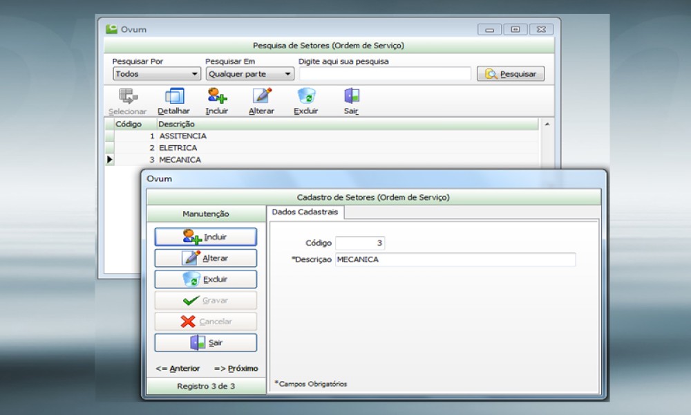Click the Detalhar toolbar icon
The height and width of the screenshot is (415, 691).
(x=173, y=96)
